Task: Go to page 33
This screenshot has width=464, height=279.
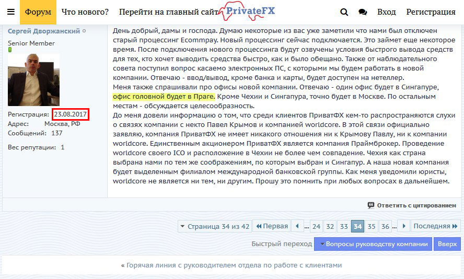Action: click(344, 226)
